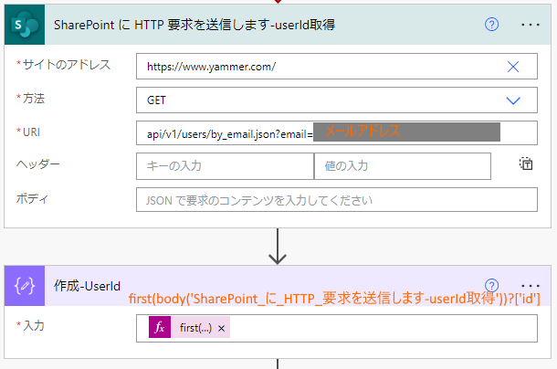The width and height of the screenshot is (557, 369).
Task: Click the header key field キーの入力
Action: click(x=225, y=166)
